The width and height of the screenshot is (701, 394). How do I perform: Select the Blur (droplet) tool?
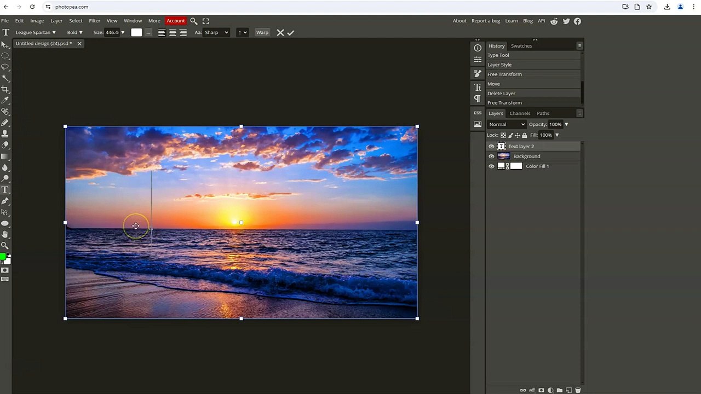[x=5, y=167]
